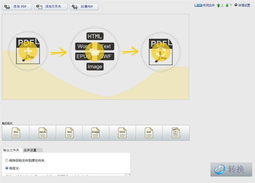Select epub output format

(x=43, y=133)
